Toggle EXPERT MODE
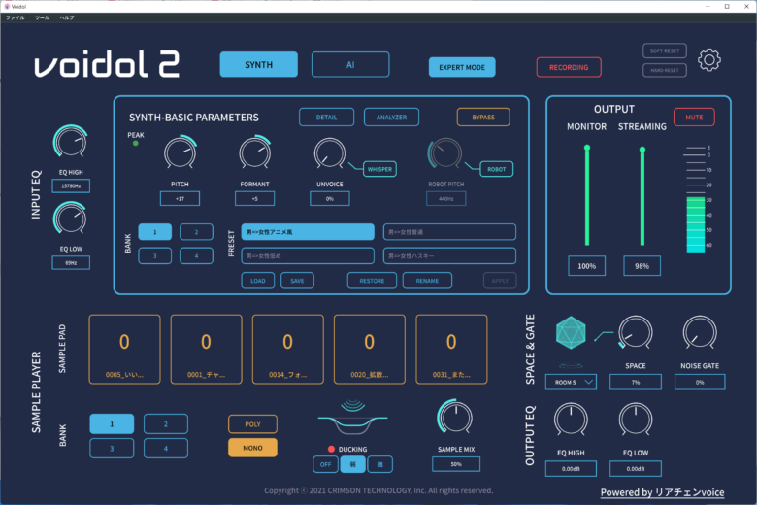This screenshot has width=757, height=505. [462, 67]
